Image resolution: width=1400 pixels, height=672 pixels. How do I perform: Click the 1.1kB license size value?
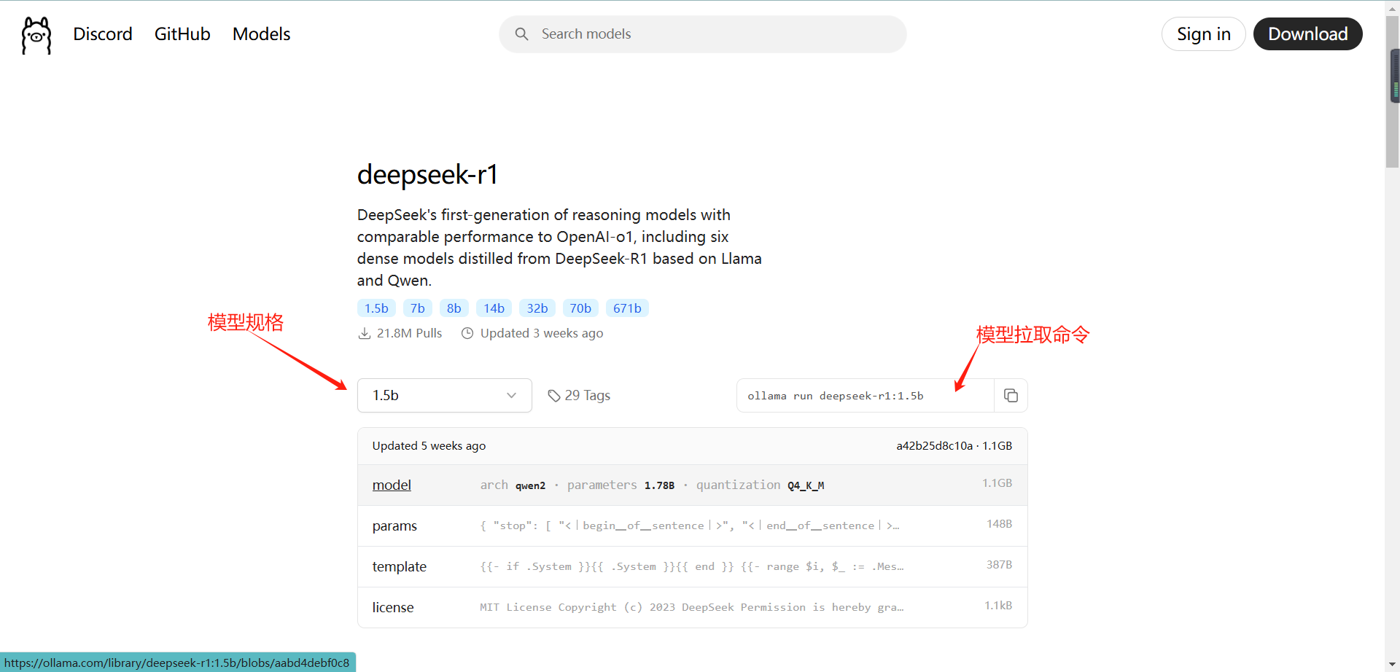pos(998,606)
